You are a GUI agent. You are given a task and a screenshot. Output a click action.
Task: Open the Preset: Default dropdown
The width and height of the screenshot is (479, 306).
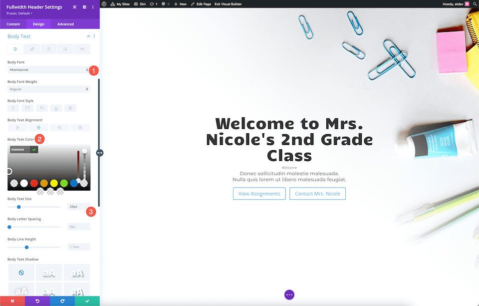point(19,13)
